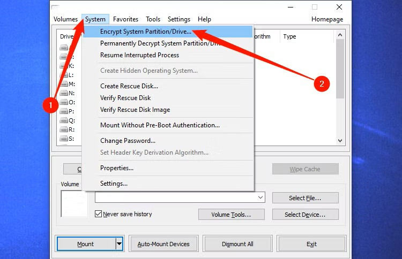Toggle Never save history checkbox
Screen dimensions: 402x259
pyautogui.click(x=98, y=214)
